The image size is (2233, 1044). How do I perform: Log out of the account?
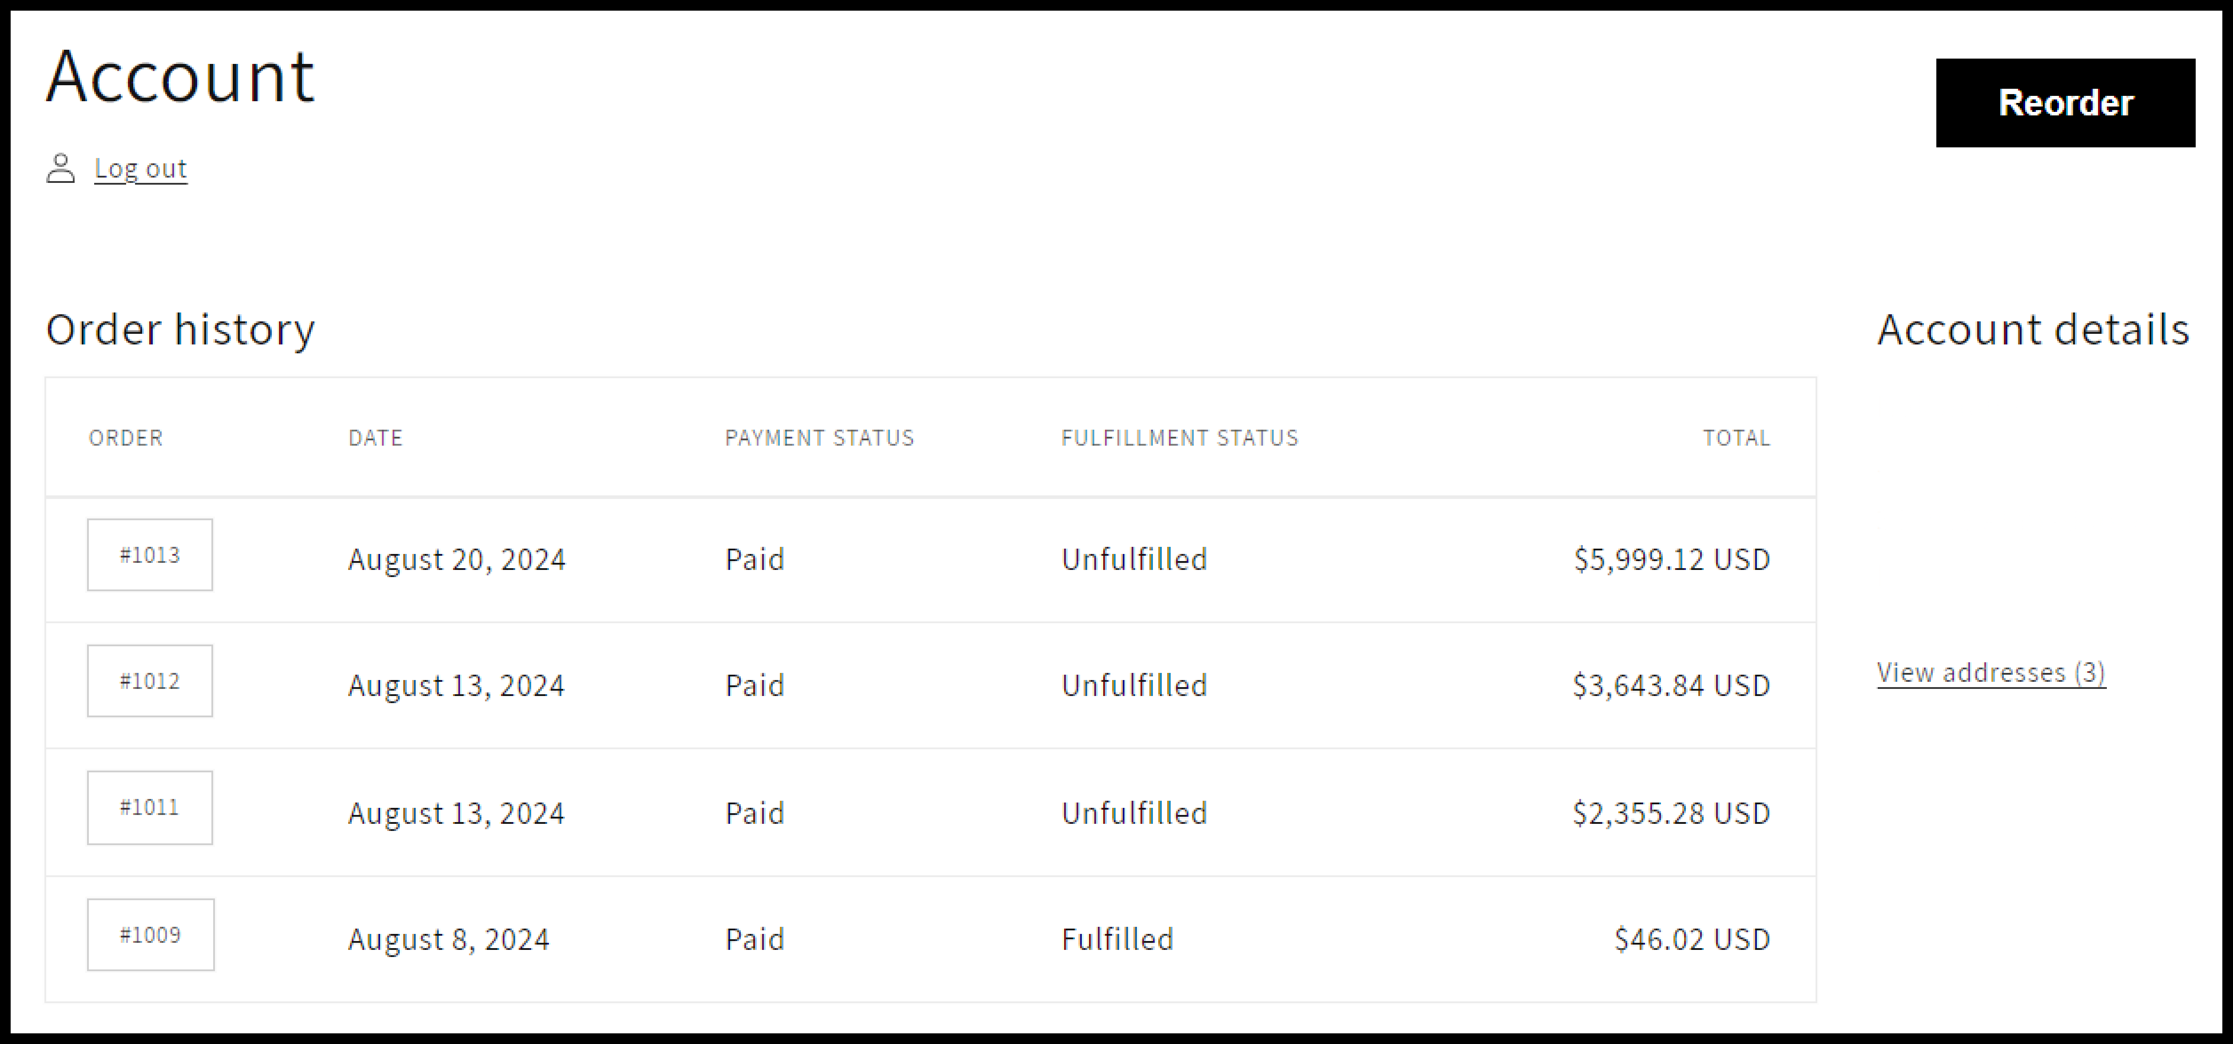coord(140,168)
